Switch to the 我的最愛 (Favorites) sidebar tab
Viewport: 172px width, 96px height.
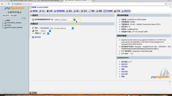click(x=14, y=15)
